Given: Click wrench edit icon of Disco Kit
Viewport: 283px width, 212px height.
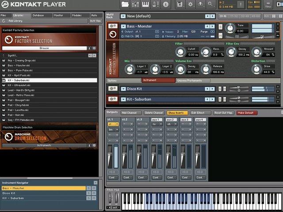Looking at the screenshot, I should tap(113, 88).
